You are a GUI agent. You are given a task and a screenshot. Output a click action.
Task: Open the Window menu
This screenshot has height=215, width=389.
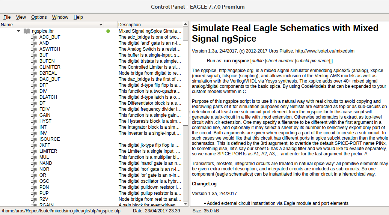tap(60, 17)
